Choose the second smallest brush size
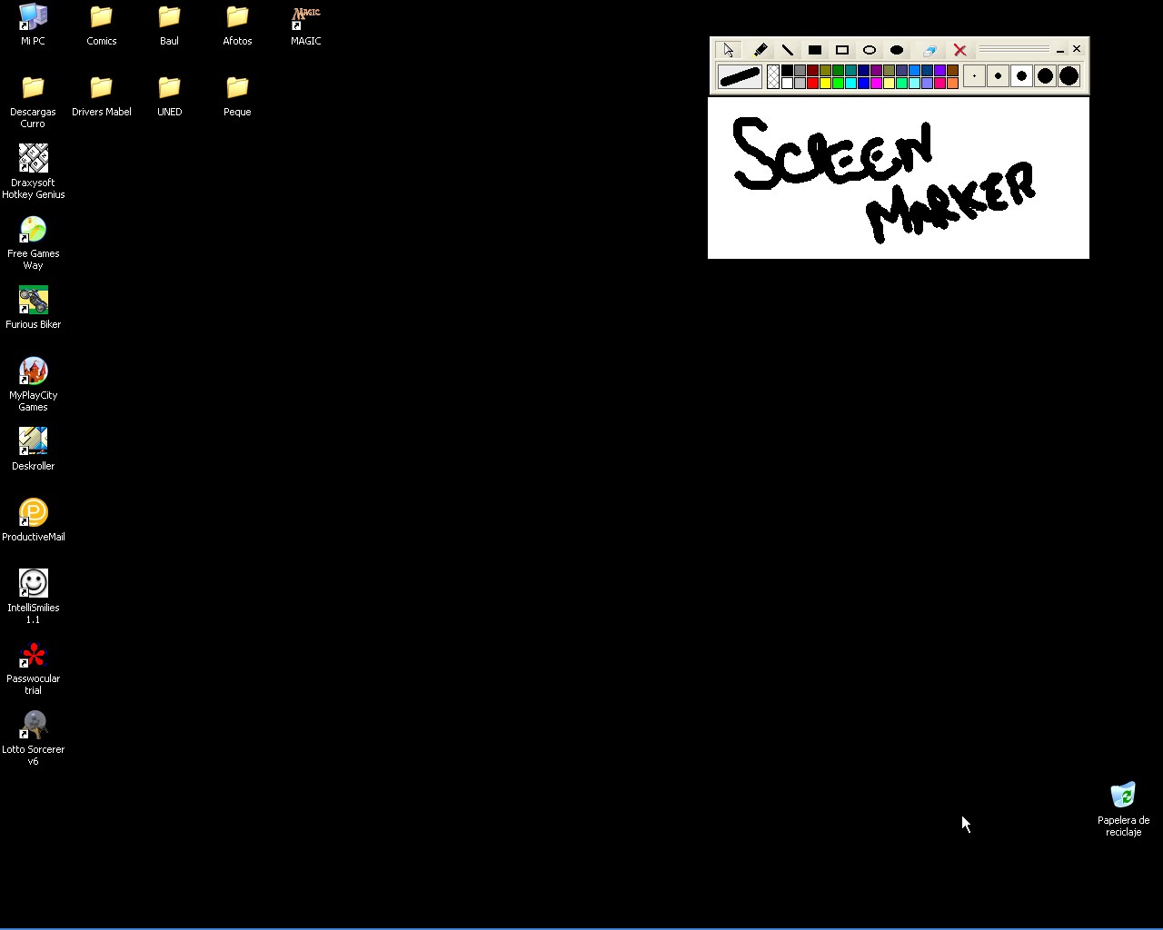This screenshot has width=1163, height=930. [x=998, y=76]
